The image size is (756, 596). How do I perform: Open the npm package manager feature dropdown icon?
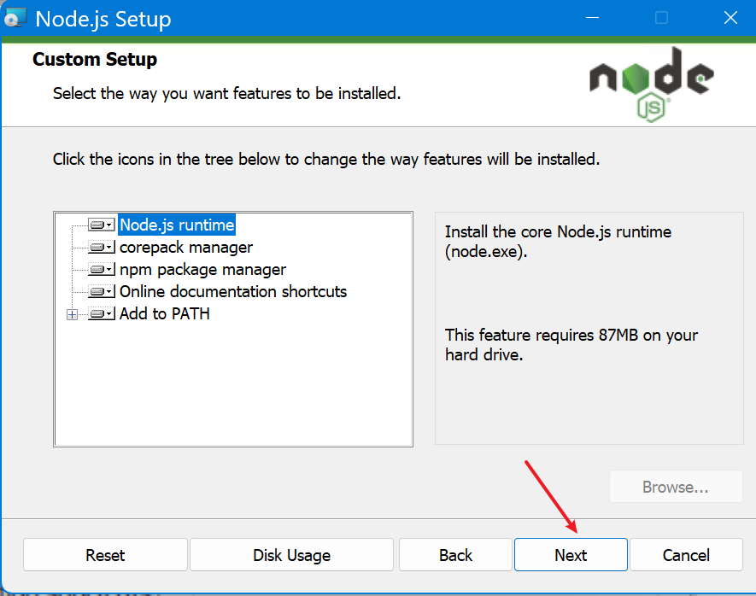point(102,269)
